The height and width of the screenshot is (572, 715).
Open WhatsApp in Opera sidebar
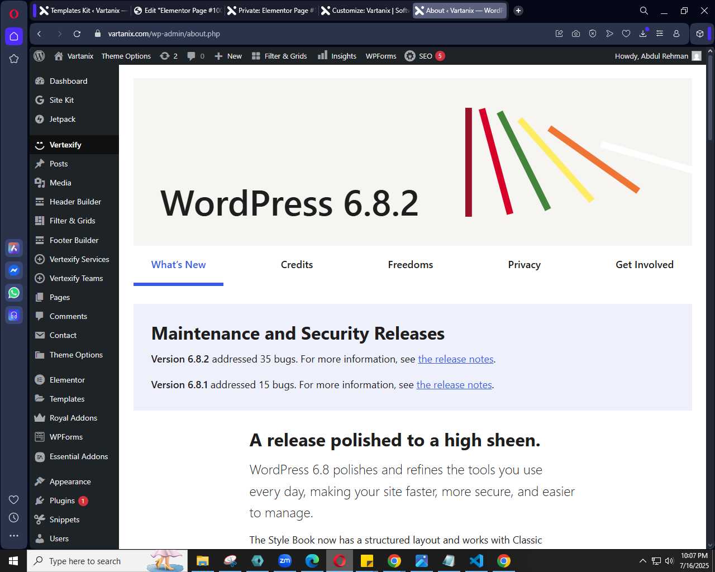(x=14, y=293)
